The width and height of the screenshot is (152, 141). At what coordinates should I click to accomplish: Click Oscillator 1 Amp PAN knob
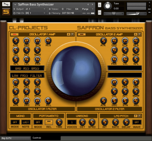[37, 59]
